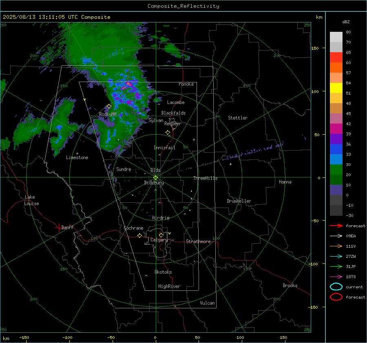
Task: Click the Vulcan city label
Action: (x=208, y=303)
